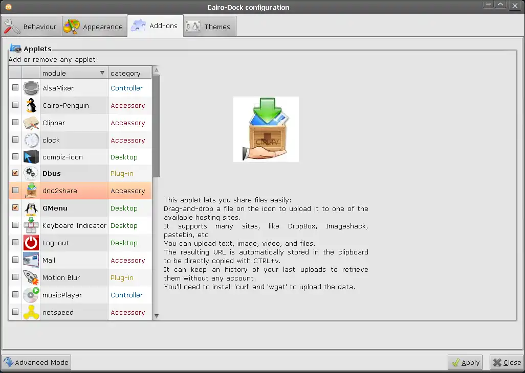The height and width of the screenshot is (373, 525).
Task: Click Controller category for AlsaMixer
Action: click(126, 88)
